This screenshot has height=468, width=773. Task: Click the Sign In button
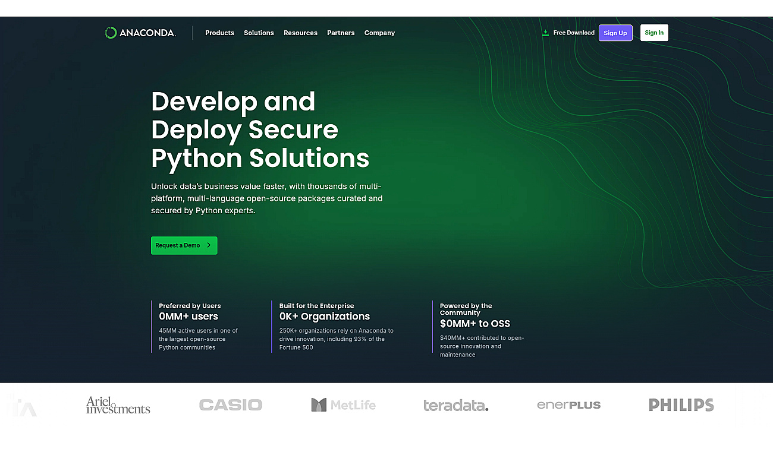pyautogui.click(x=654, y=33)
